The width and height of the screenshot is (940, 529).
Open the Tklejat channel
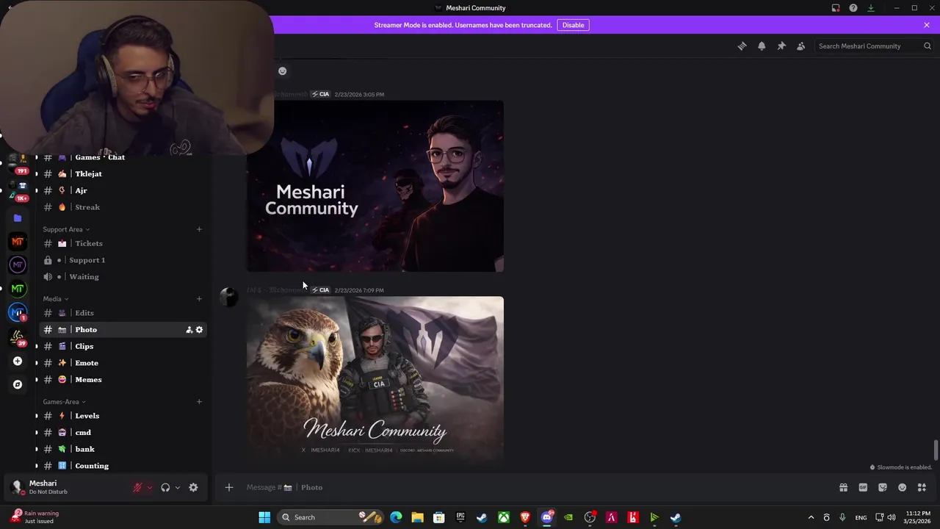click(x=123, y=174)
